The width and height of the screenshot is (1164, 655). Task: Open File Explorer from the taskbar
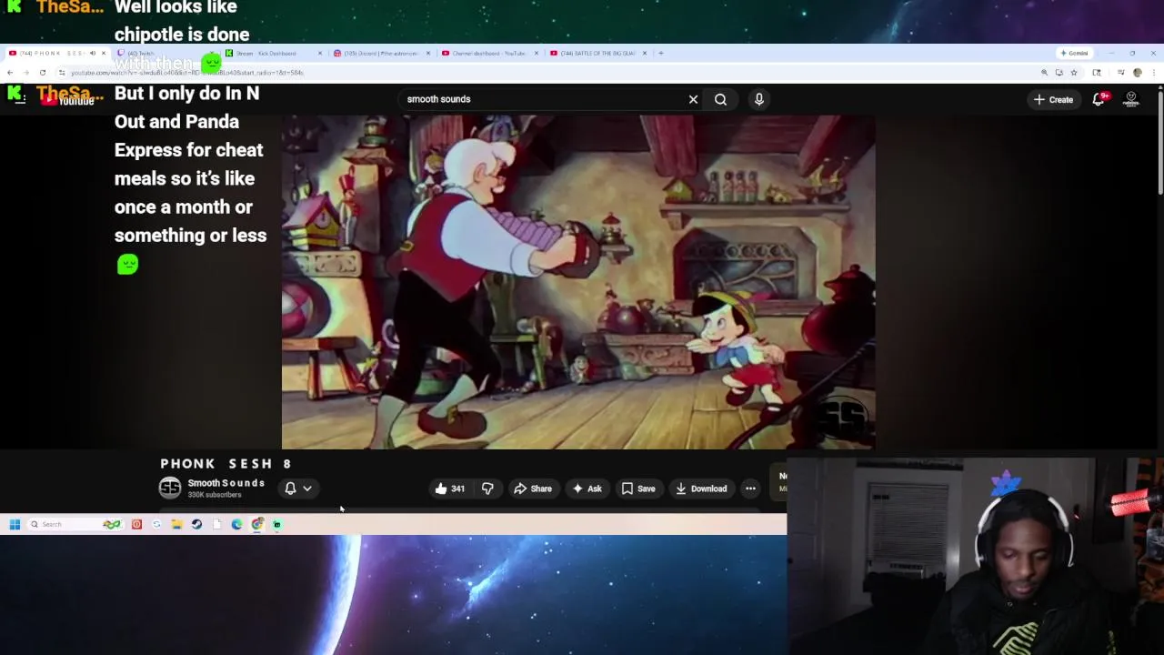(176, 524)
